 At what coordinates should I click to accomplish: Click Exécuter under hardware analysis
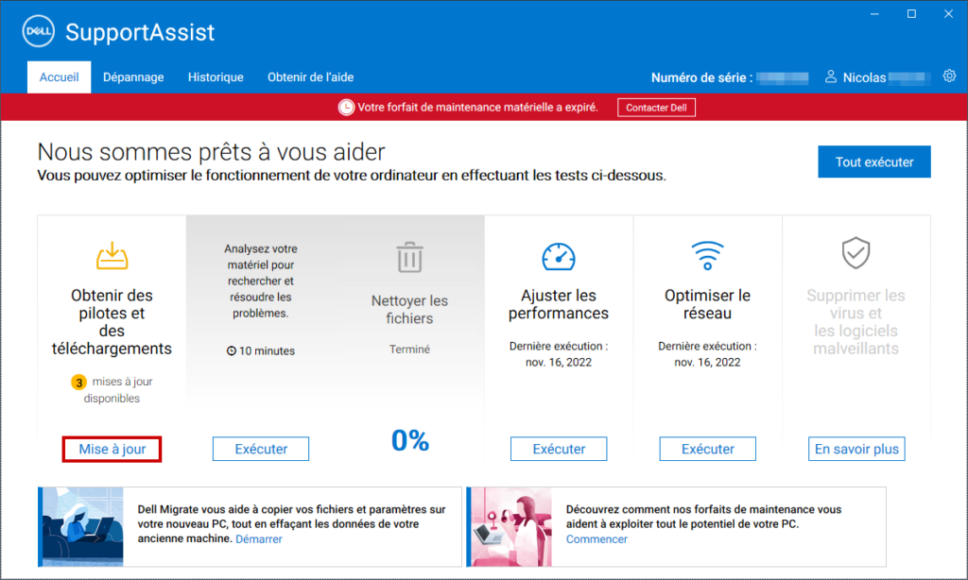(x=261, y=450)
